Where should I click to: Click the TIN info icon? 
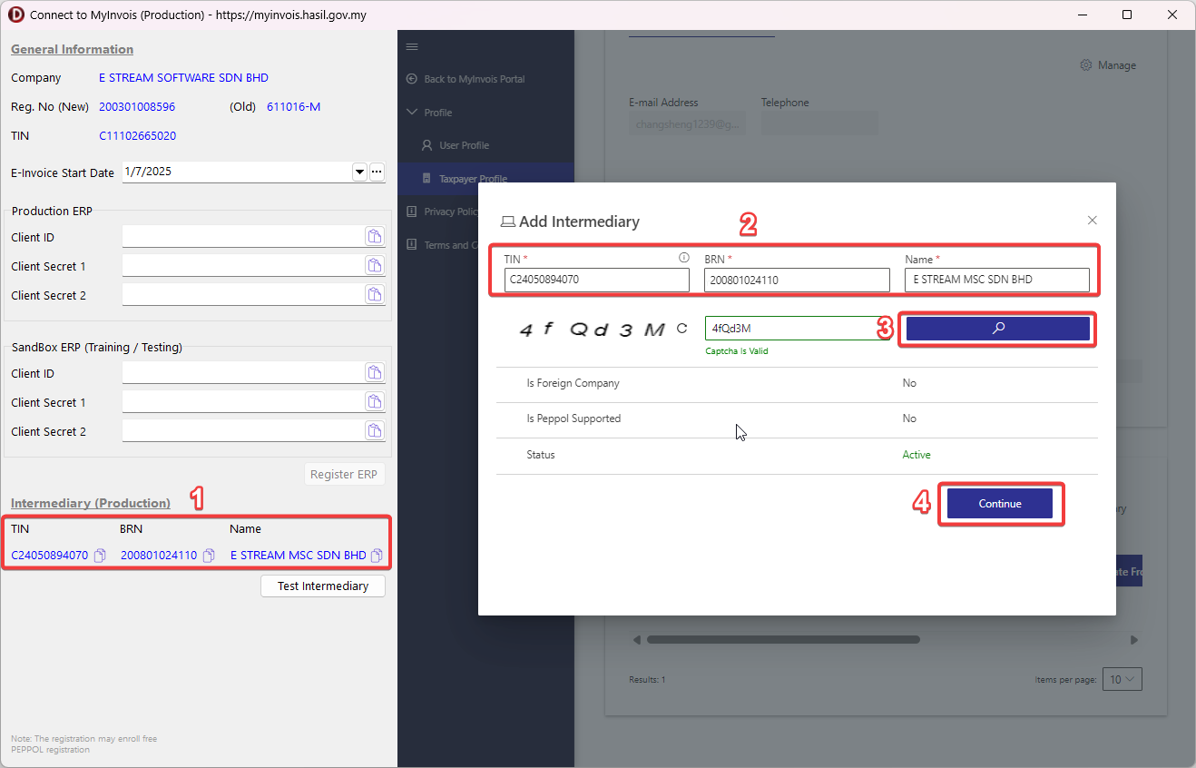pyautogui.click(x=684, y=258)
